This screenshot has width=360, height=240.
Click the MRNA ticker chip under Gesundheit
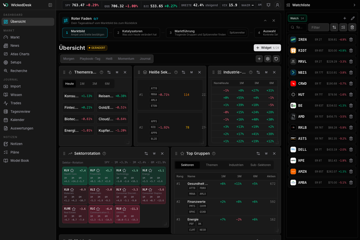pos(192,194)
